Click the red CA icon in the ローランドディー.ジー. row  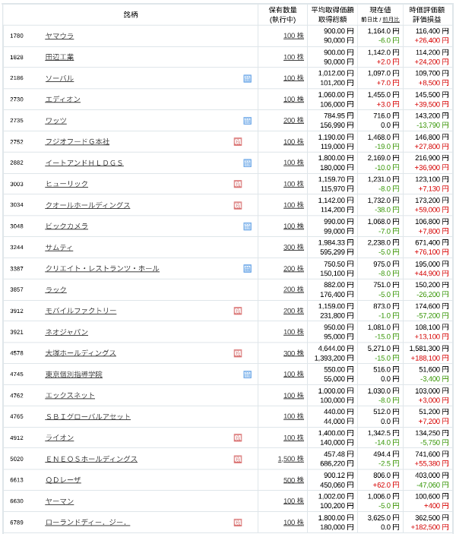[x=238, y=523]
